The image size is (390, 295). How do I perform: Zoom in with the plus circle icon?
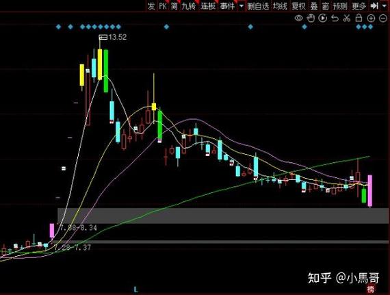371,18
